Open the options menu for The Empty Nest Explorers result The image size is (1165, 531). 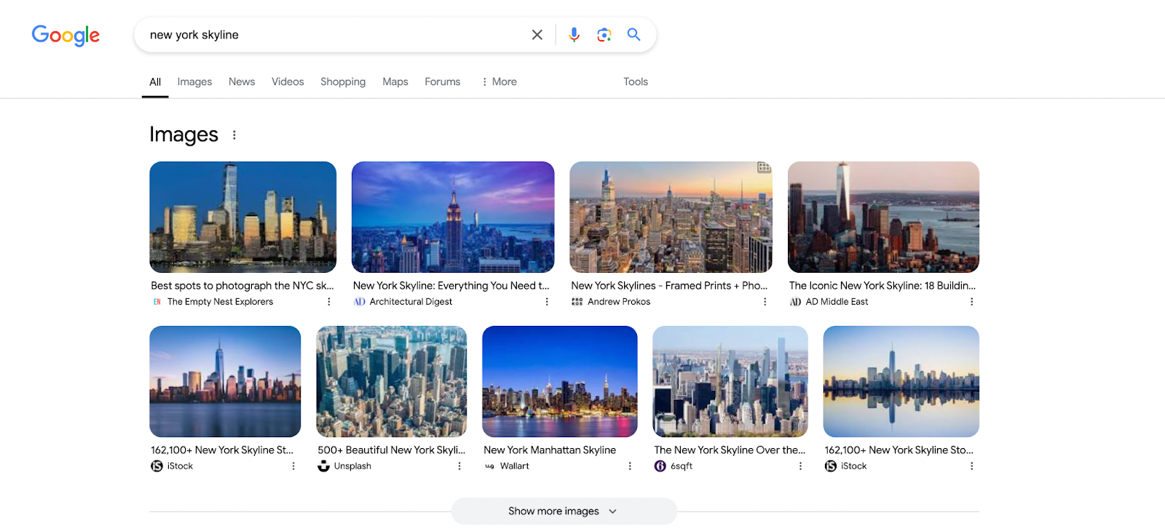click(x=329, y=302)
